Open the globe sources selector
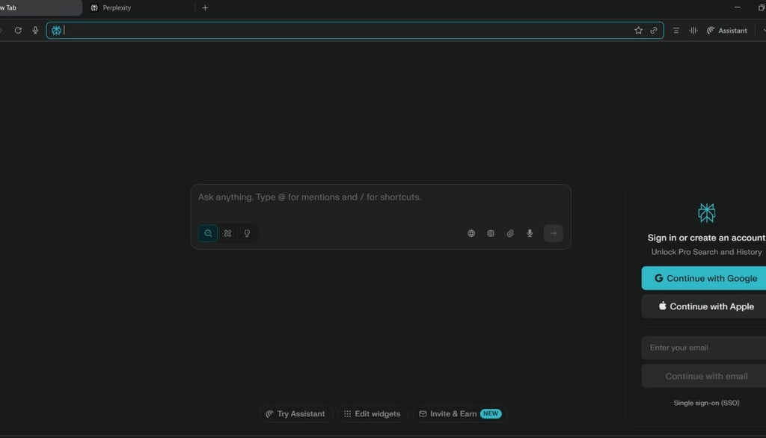The height and width of the screenshot is (438, 766). pos(471,233)
